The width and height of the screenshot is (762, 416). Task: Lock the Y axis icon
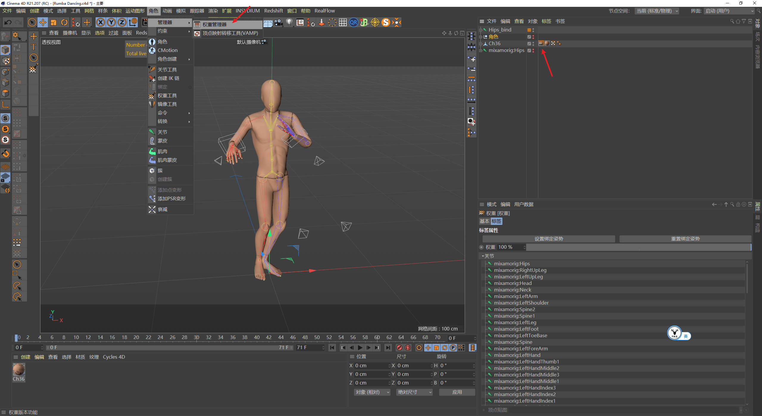[111, 22]
